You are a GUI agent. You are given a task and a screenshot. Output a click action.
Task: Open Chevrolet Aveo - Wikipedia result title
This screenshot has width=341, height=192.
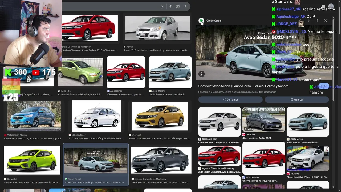[80, 94]
